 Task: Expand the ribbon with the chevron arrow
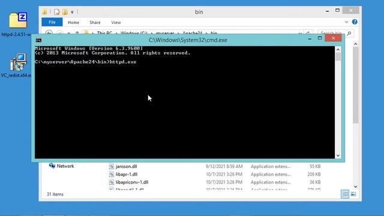pyautogui.click(x=346, y=22)
